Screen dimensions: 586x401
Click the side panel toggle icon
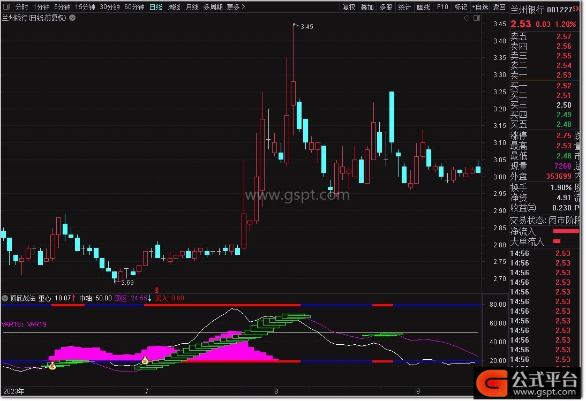click(477, 18)
